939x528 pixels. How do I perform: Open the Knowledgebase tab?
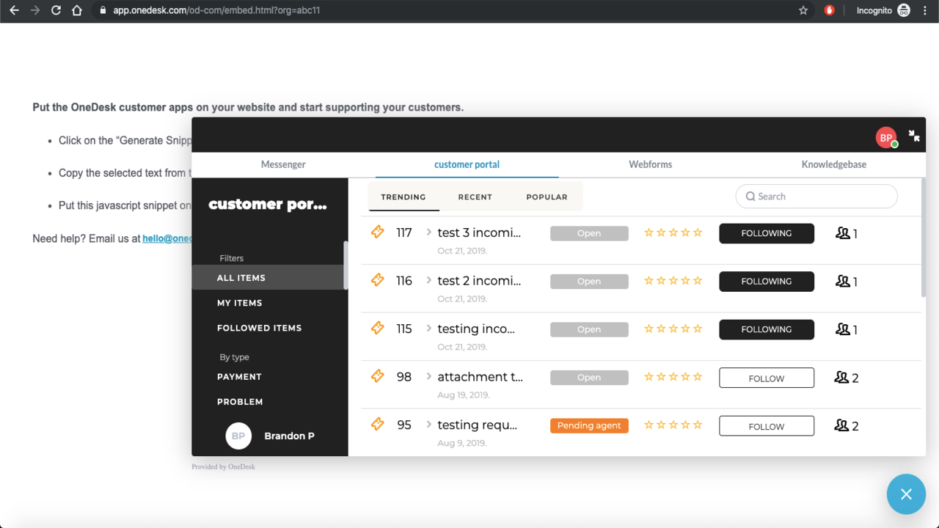[x=833, y=164]
